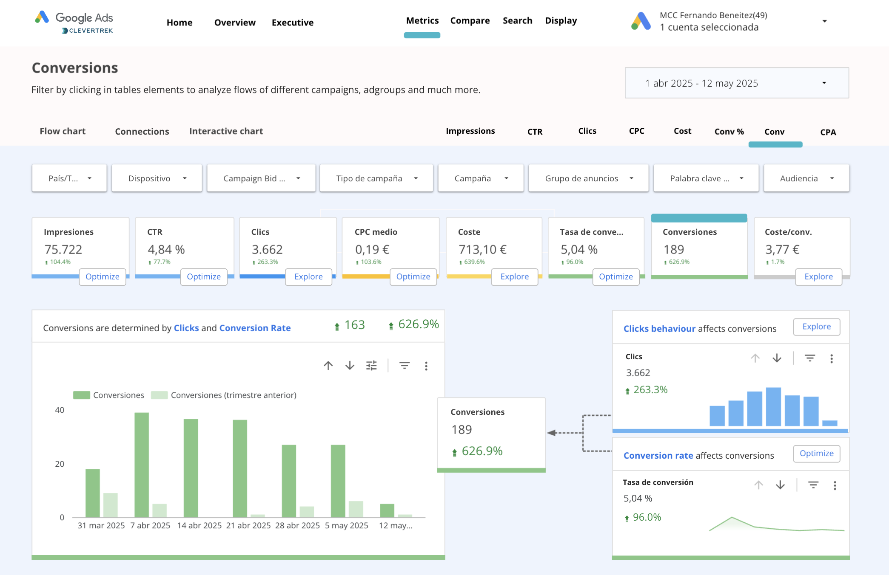Open the Campaña filter dropdown
Screen dimensions: 889x575
point(481,178)
